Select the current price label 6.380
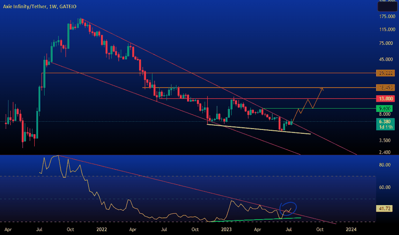 tap(385, 121)
